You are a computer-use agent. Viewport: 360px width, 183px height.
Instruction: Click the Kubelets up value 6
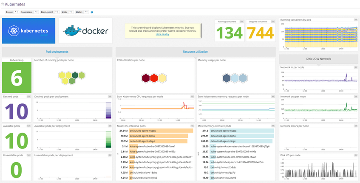(x=17, y=78)
